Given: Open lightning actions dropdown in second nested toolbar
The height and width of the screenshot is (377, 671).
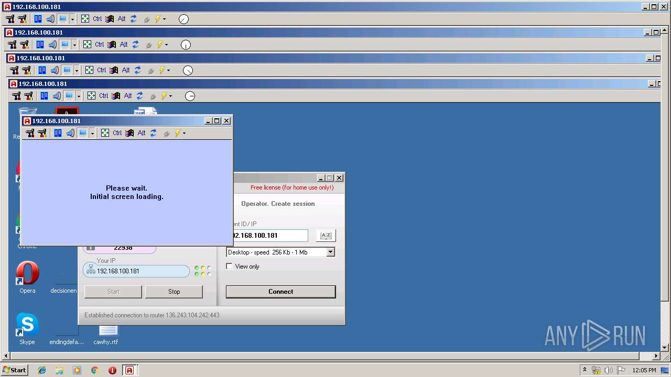Looking at the screenshot, I should (x=163, y=45).
